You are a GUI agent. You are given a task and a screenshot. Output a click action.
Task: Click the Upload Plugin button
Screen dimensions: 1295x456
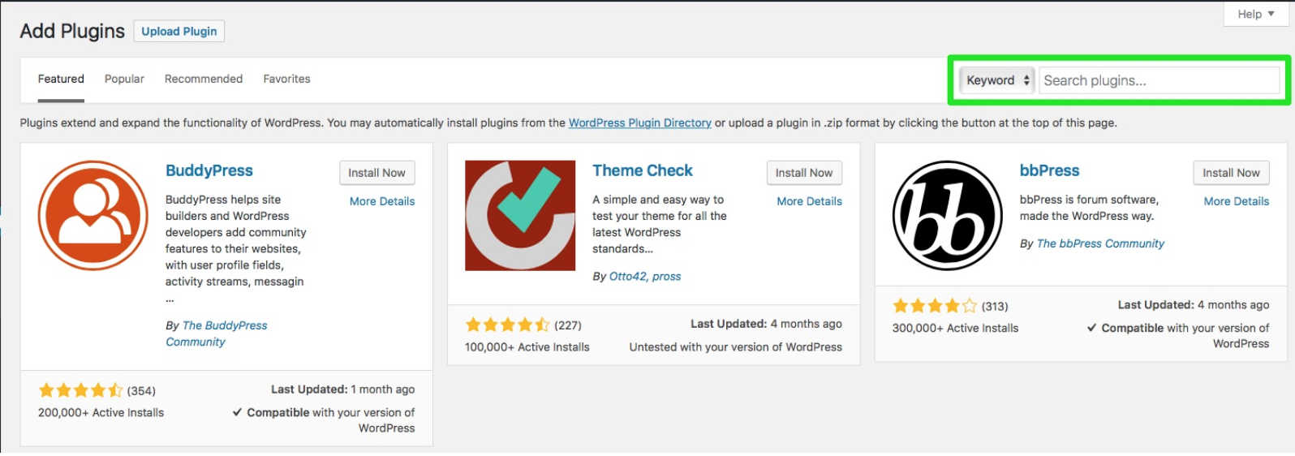179,31
